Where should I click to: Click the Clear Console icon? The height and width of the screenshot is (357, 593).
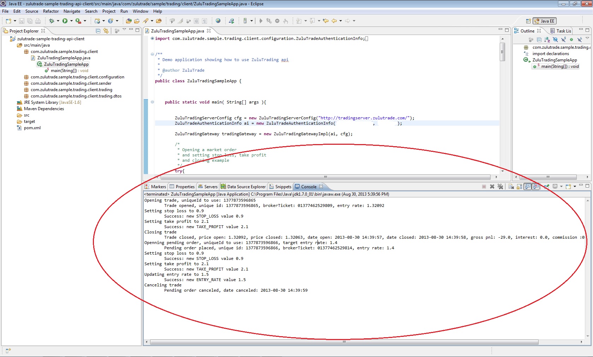coord(511,187)
